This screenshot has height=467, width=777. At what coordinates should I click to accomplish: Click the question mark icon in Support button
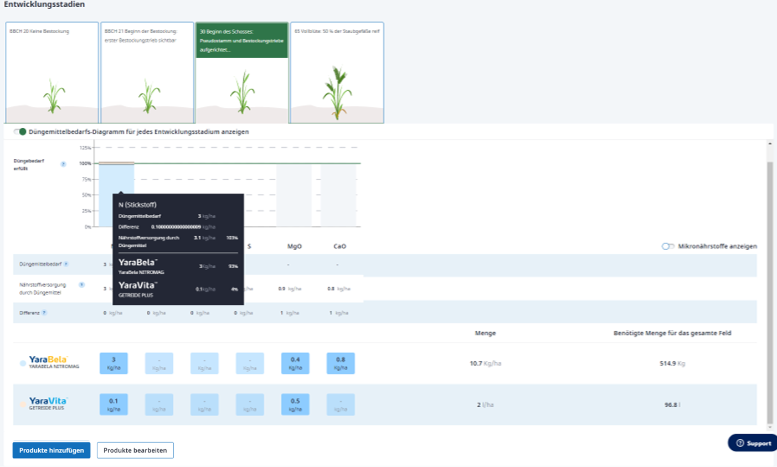pos(740,443)
